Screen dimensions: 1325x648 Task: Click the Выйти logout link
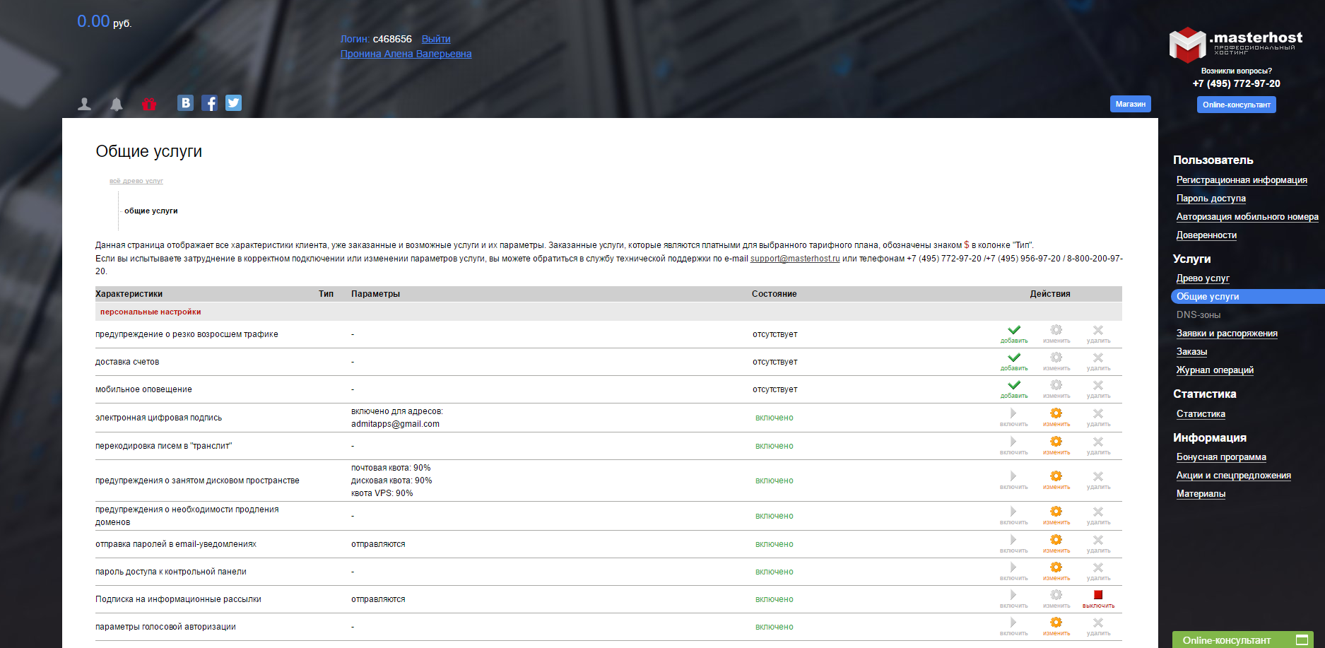click(436, 39)
